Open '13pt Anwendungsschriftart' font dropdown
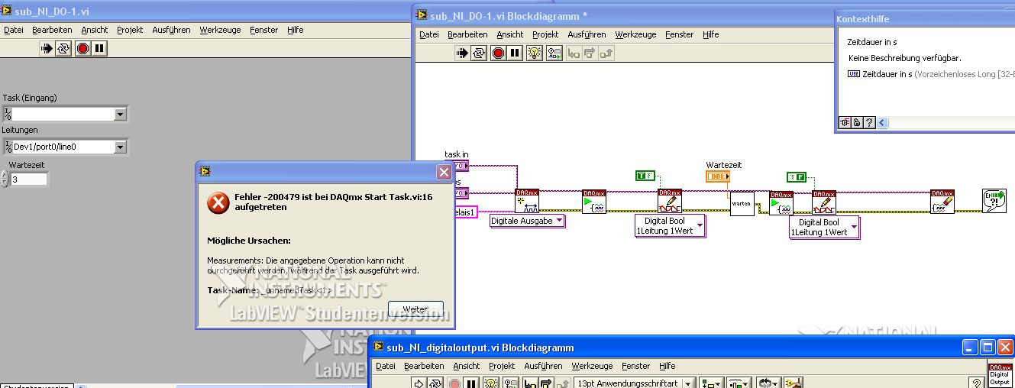The height and width of the screenshot is (388, 1015). 635,383
